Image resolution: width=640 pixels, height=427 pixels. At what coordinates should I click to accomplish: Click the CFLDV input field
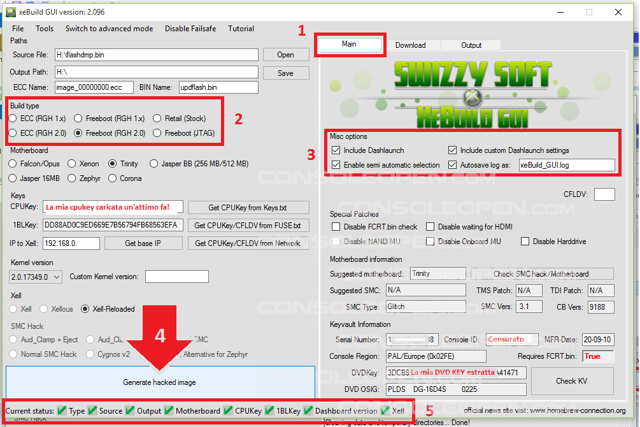point(604,194)
